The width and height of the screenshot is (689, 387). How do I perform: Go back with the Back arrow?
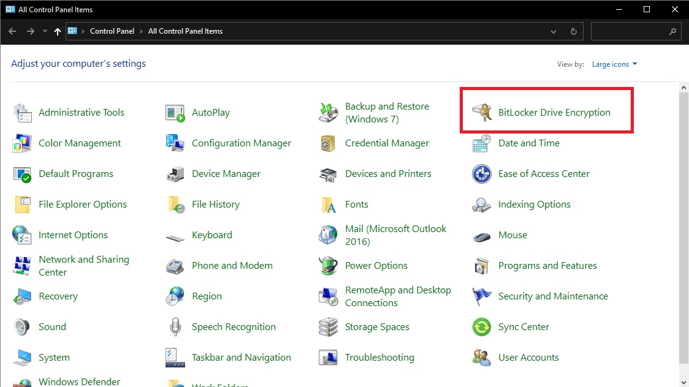coord(12,31)
